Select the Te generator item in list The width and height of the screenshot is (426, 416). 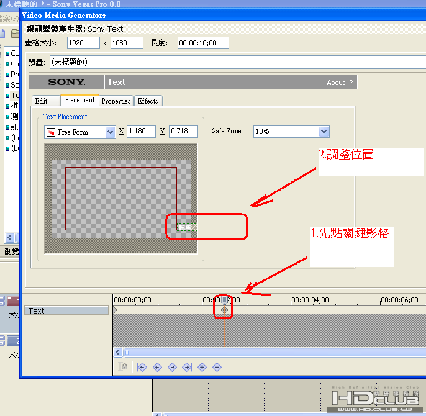click(x=13, y=96)
